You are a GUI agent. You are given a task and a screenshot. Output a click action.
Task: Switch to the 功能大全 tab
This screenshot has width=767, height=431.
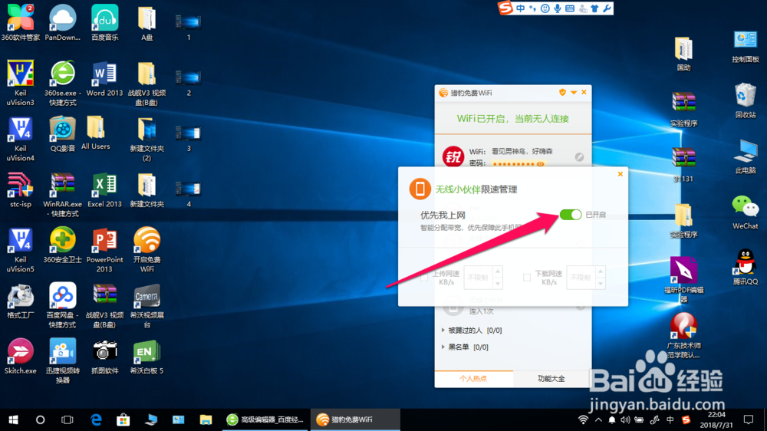pyautogui.click(x=551, y=379)
